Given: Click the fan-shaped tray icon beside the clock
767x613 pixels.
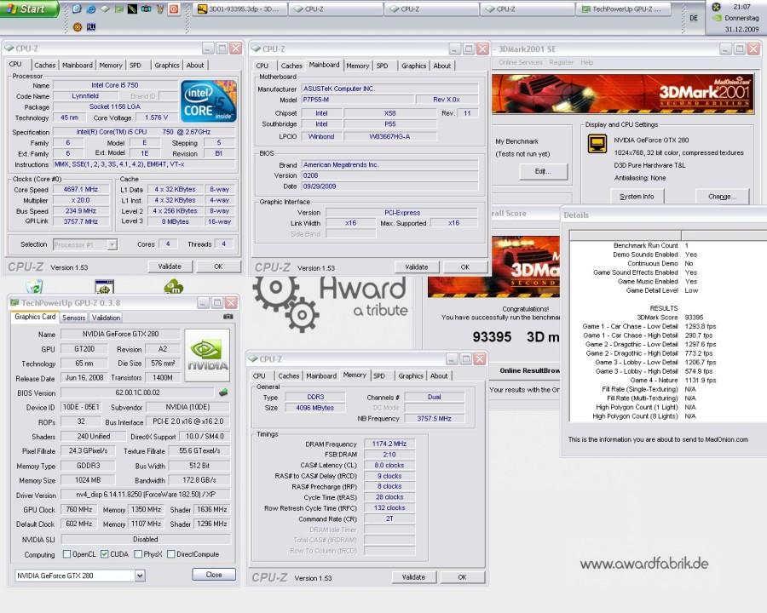Looking at the screenshot, I should tap(716, 6).
